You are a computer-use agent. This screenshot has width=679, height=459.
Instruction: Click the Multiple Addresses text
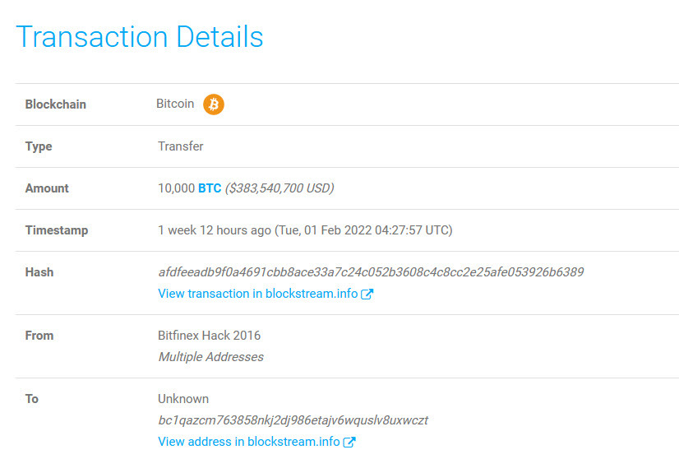point(210,357)
